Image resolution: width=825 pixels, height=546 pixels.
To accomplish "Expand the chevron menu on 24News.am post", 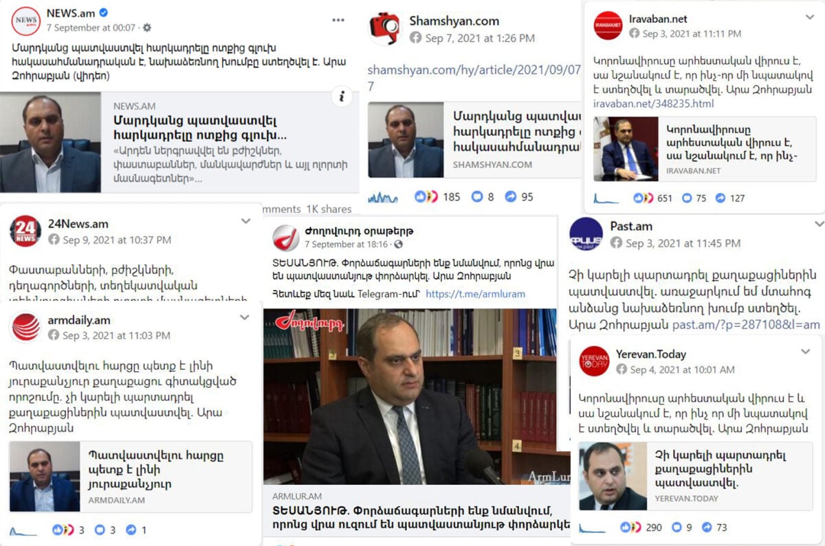I will point(245,221).
